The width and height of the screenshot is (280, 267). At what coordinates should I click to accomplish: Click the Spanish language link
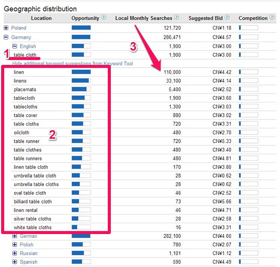[28, 262]
